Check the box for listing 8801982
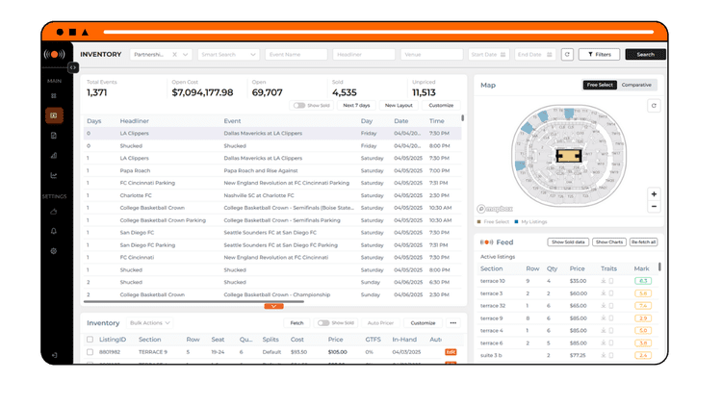This screenshot has width=722, height=406. click(90, 352)
